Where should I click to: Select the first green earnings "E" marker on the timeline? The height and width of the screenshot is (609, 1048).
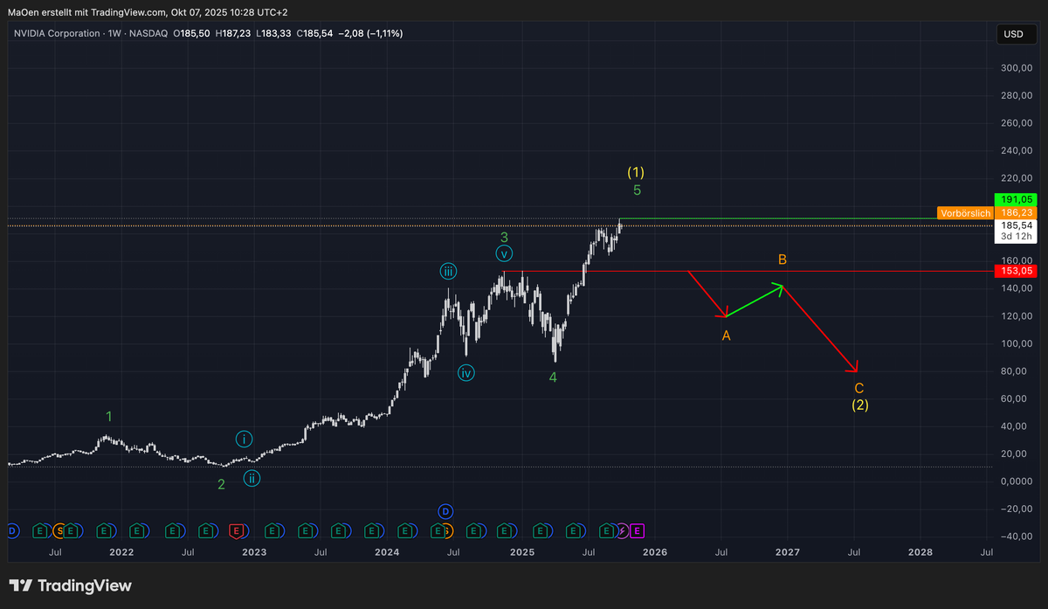click(40, 530)
